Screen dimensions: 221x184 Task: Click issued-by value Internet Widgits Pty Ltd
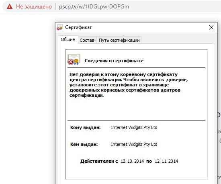134,144
